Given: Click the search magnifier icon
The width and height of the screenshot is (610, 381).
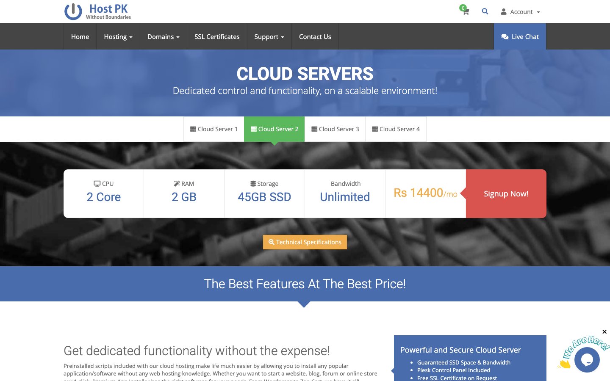Looking at the screenshot, I should (485, 11).
